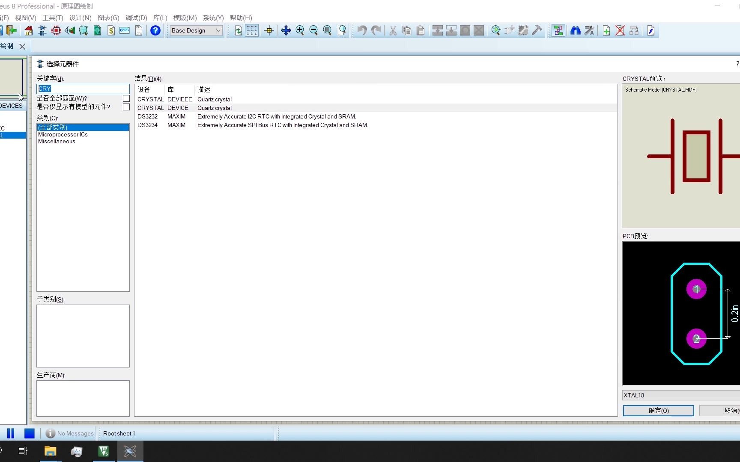Open the Gerber Viewer icon
Viewport: 740px width, 462px height.
click(x=84, y=30)
